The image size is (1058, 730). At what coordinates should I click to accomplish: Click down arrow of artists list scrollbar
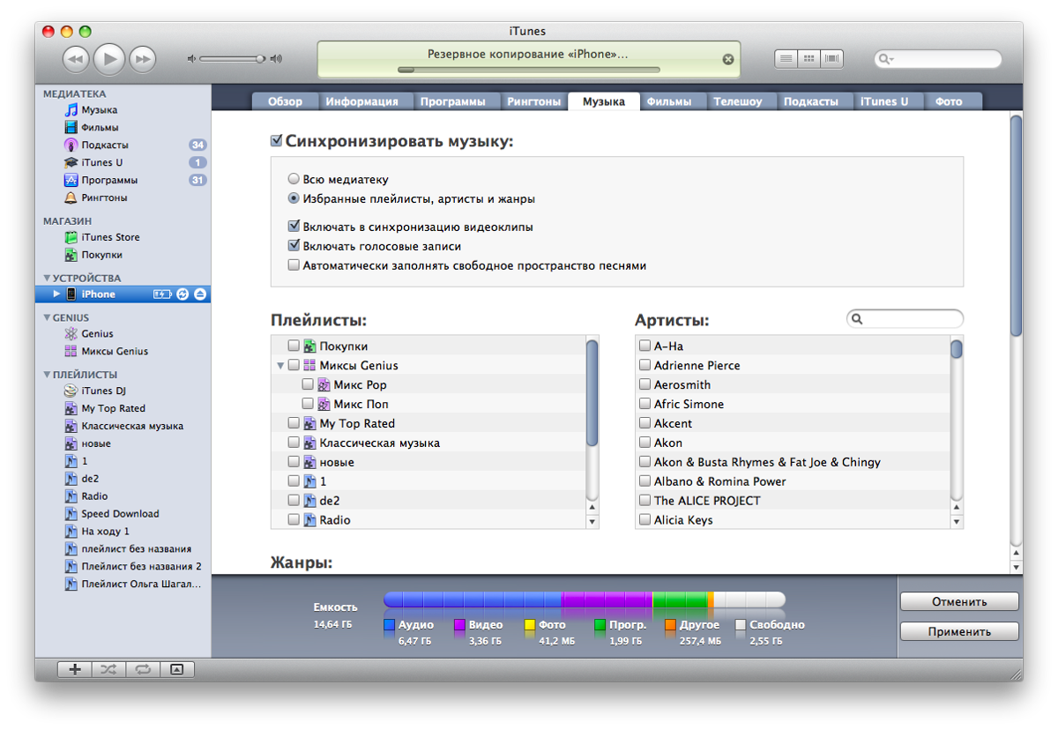(957, 522)
